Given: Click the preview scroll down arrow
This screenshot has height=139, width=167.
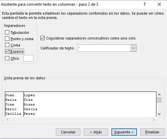Looking at the screenshot, I should click(159, 114).
